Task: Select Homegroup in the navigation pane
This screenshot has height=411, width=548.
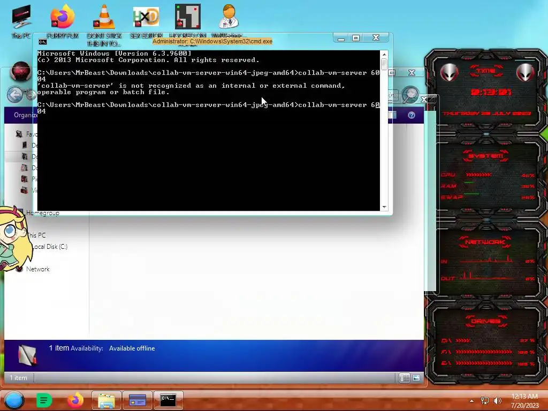Action: pyautogui.click(x=43, y=213)
